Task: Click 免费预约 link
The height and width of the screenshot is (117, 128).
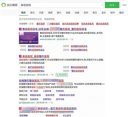Action: 47,99
